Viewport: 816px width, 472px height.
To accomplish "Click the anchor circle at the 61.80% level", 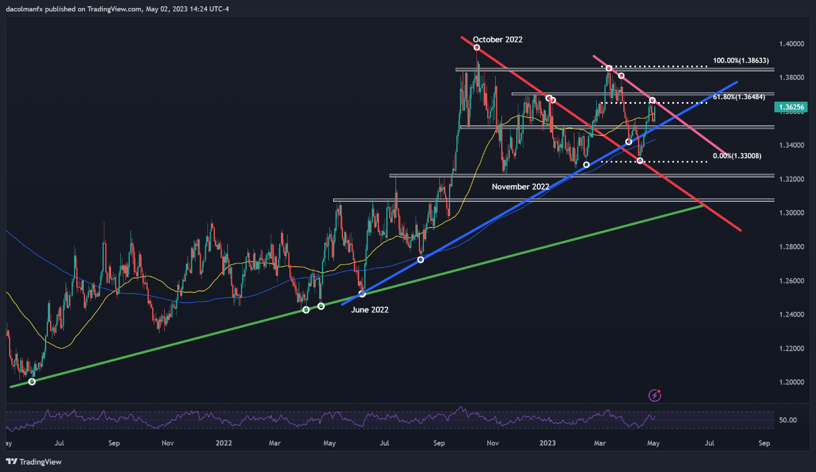I will pos(653,100).
